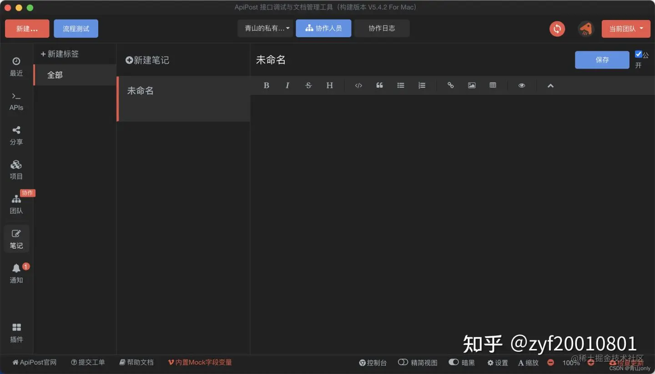Screen dimensions: 655x374
Task: Toggle the 精简视图 compact view switch
Action: (x=403, y=362)
